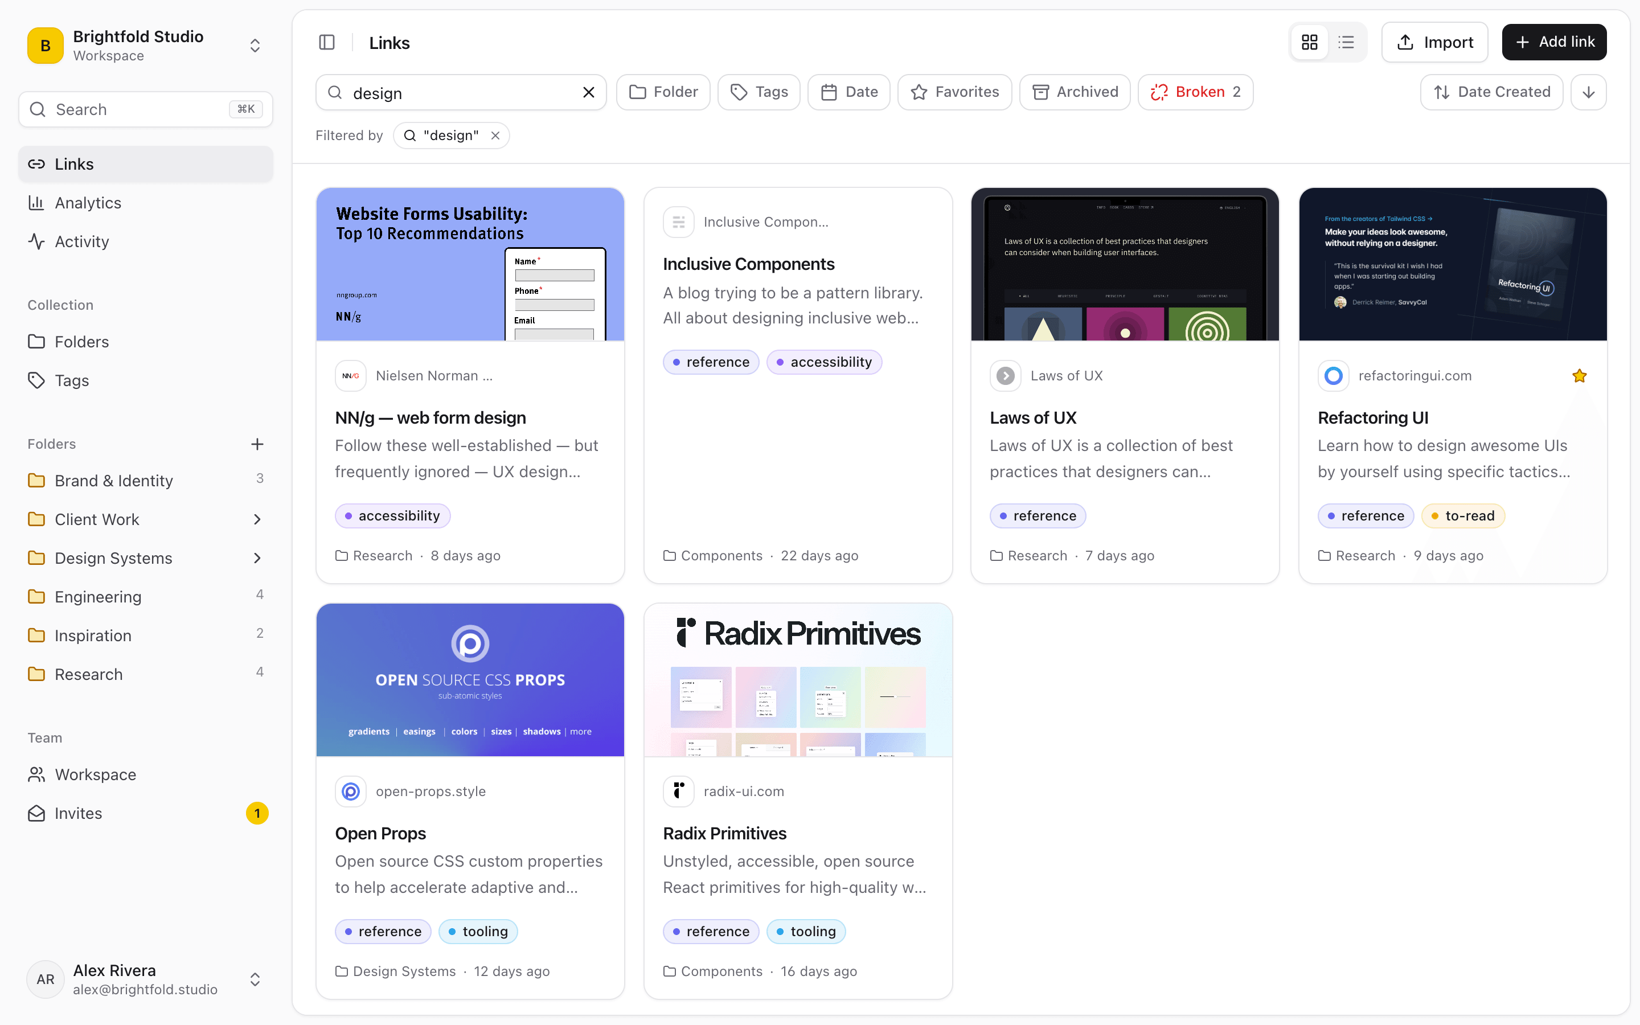Open Refactoring UI link title

pos(1373,417)
